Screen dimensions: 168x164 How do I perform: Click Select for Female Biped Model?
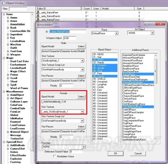click(x=81, y=97)
